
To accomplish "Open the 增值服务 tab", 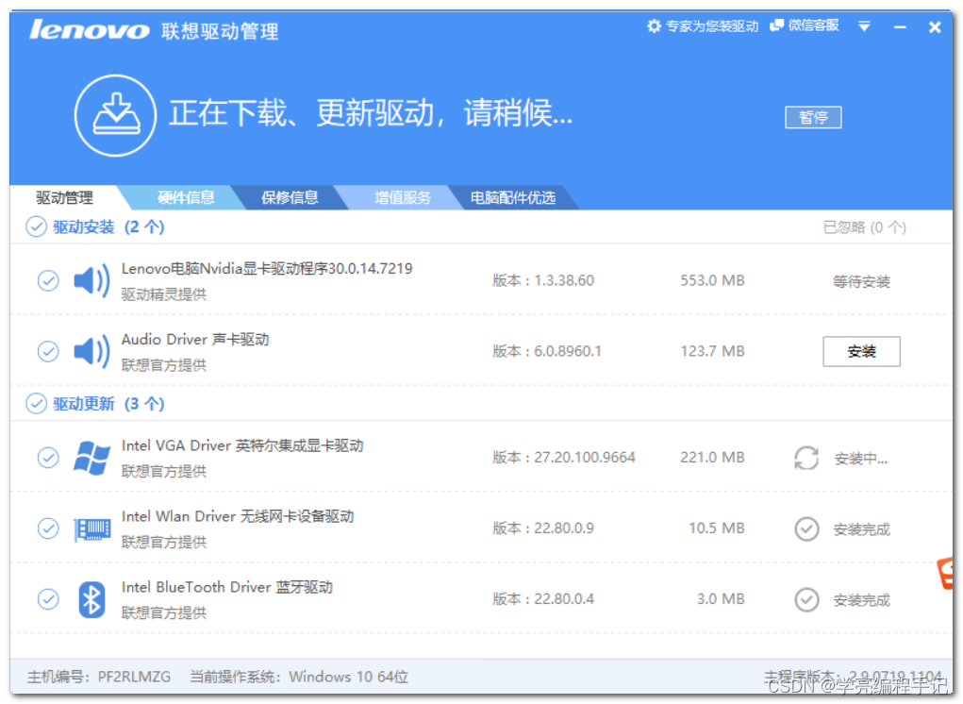I will pyautogui.click(x=403, y=198).
